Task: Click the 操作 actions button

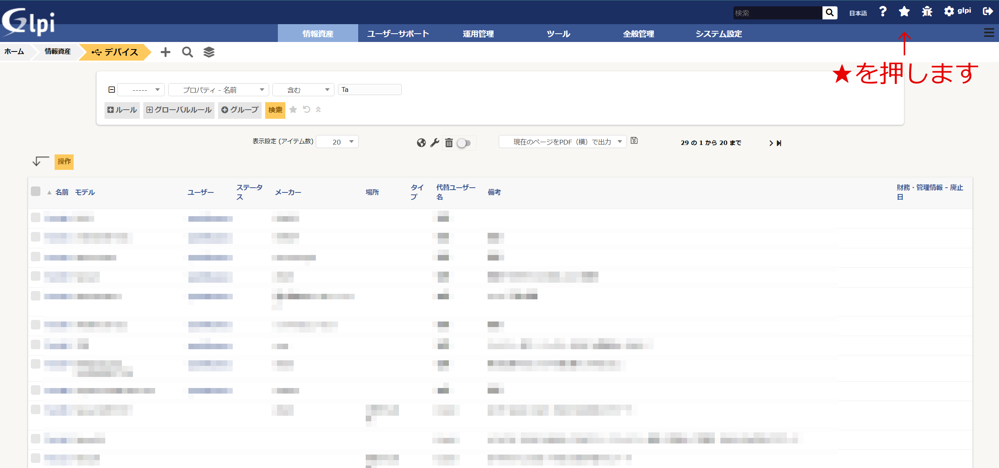Action: point(64,162)
